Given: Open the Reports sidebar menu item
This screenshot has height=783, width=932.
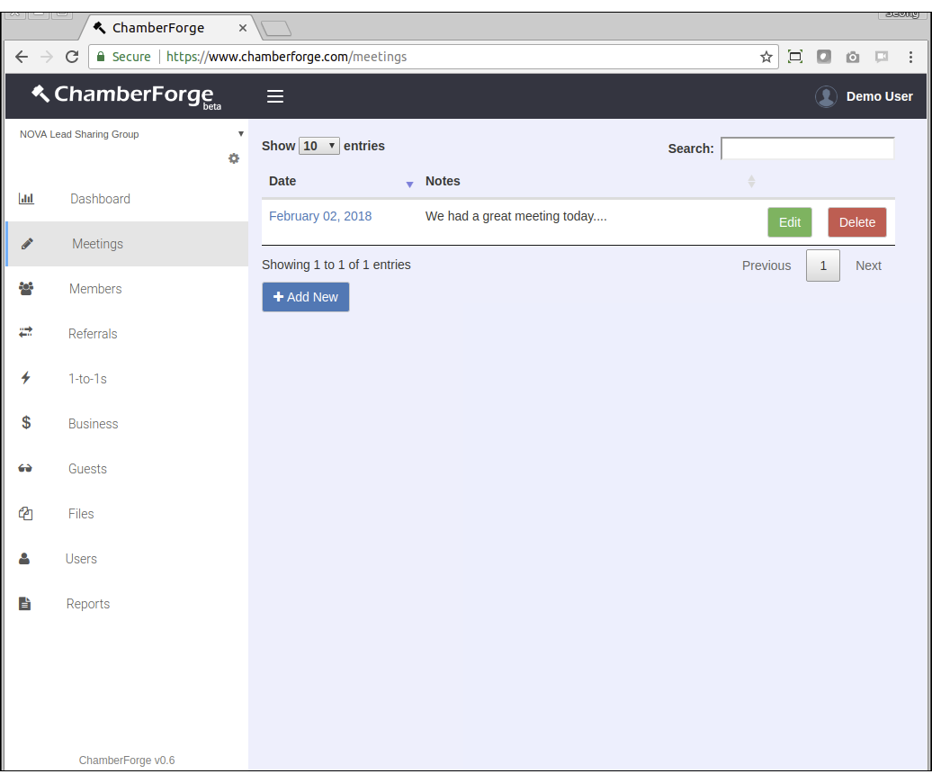Looking at the screenshot, I should pos(87,604).
